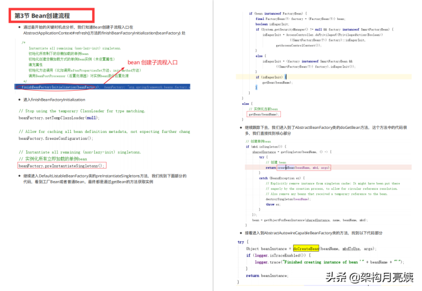Click the line "if (bean instanceof FactoryBean) {"

click(278, 13)
